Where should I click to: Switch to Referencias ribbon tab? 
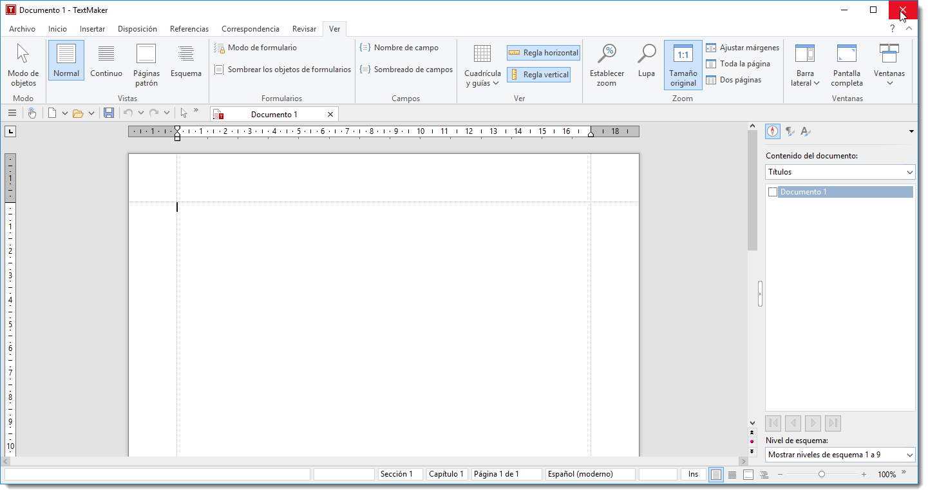189,29
